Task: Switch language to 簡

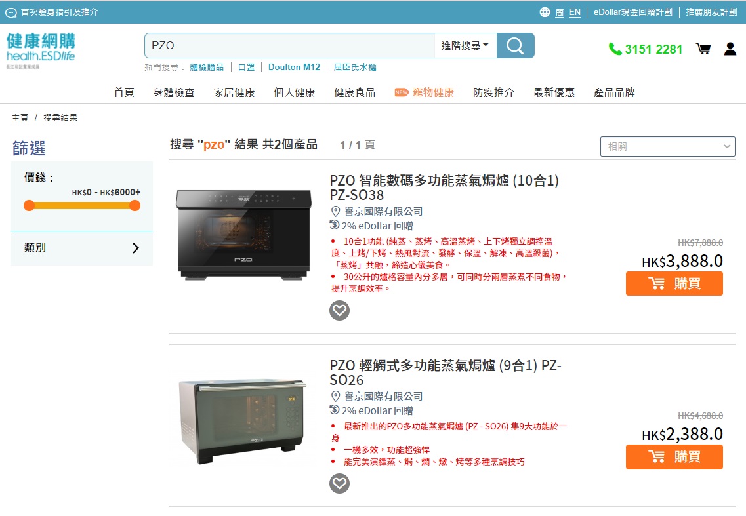Action: click(560, 12)
